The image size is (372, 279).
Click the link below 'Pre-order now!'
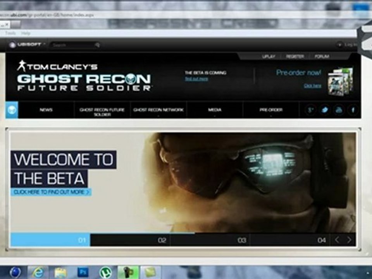pos(312,86)
